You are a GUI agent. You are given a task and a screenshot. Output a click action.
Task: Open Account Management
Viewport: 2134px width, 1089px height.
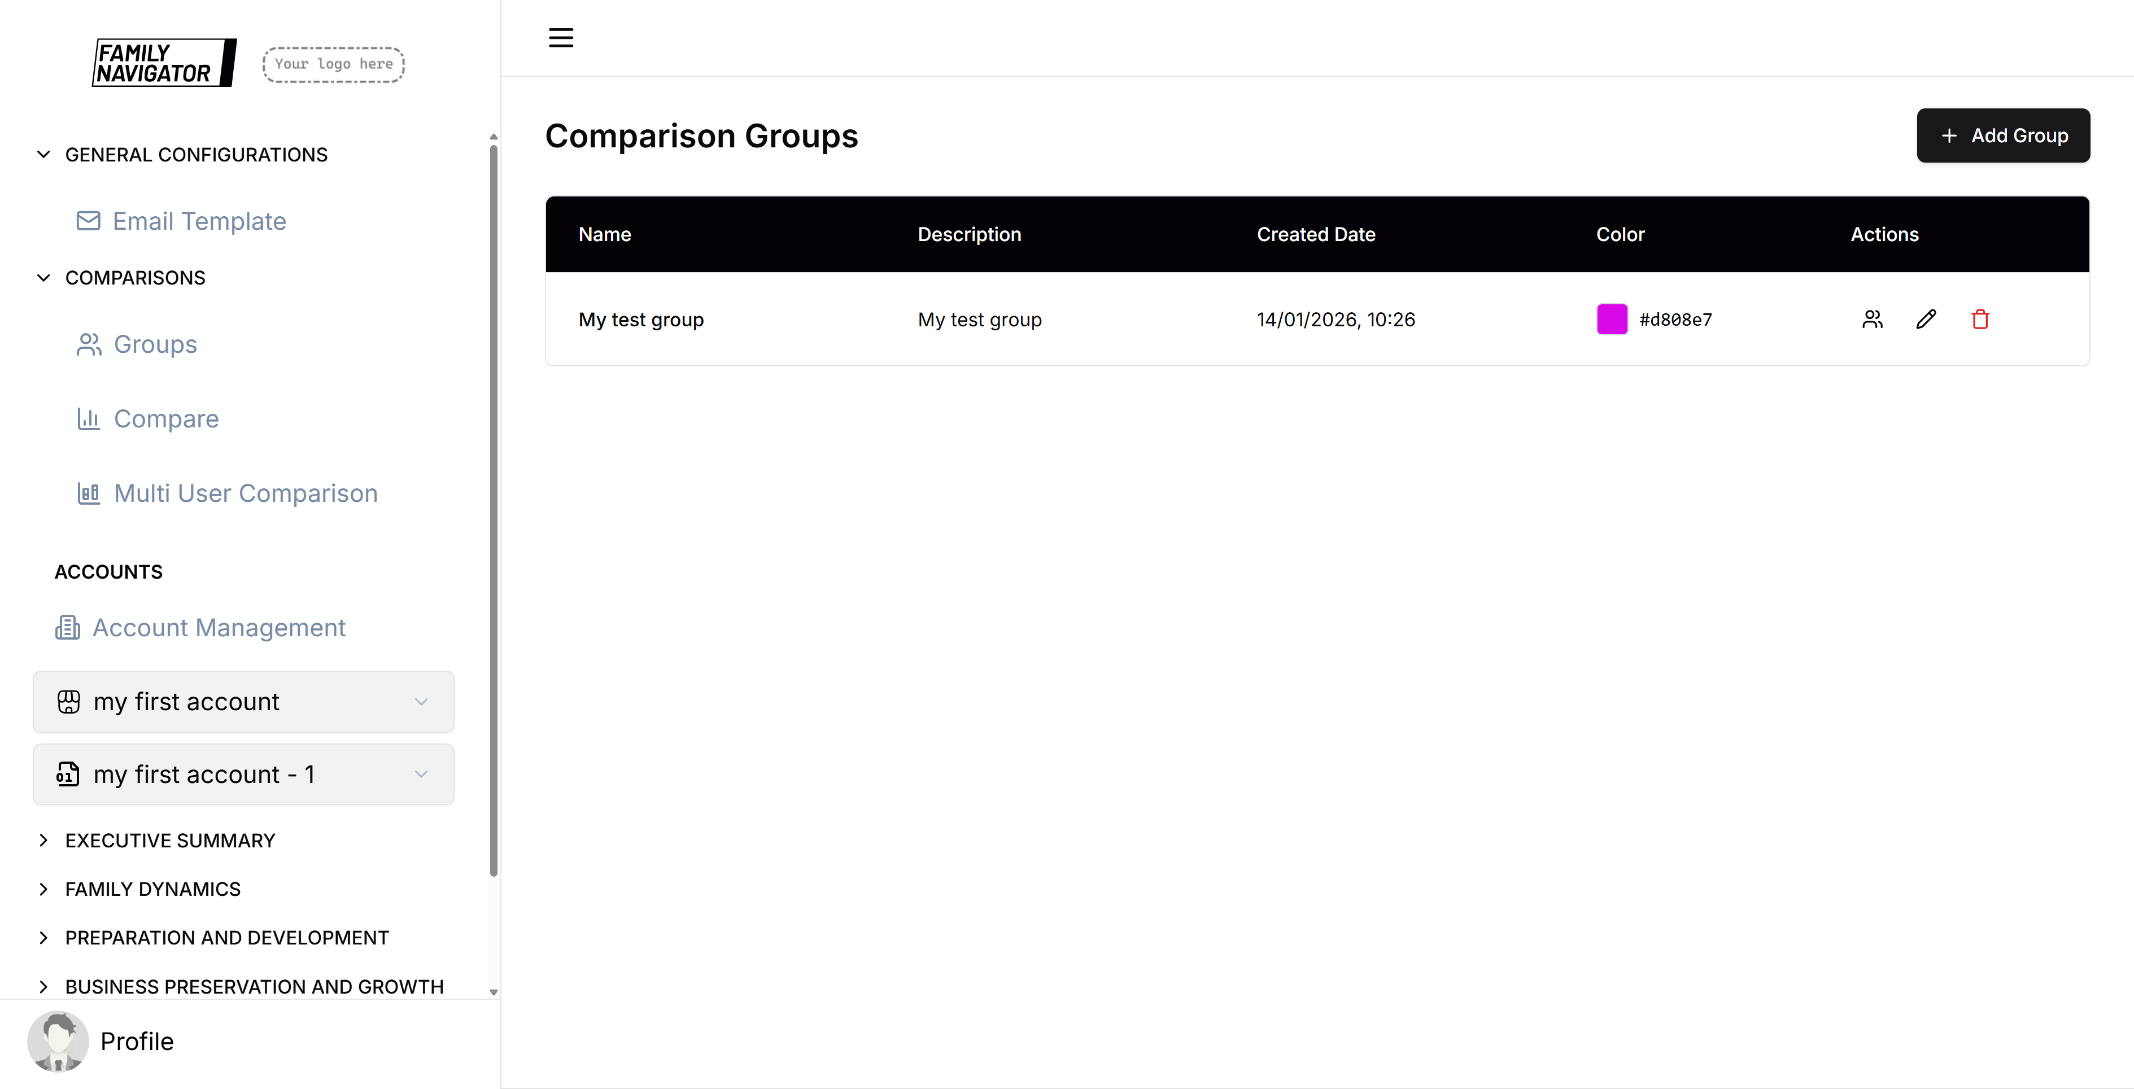219,628
